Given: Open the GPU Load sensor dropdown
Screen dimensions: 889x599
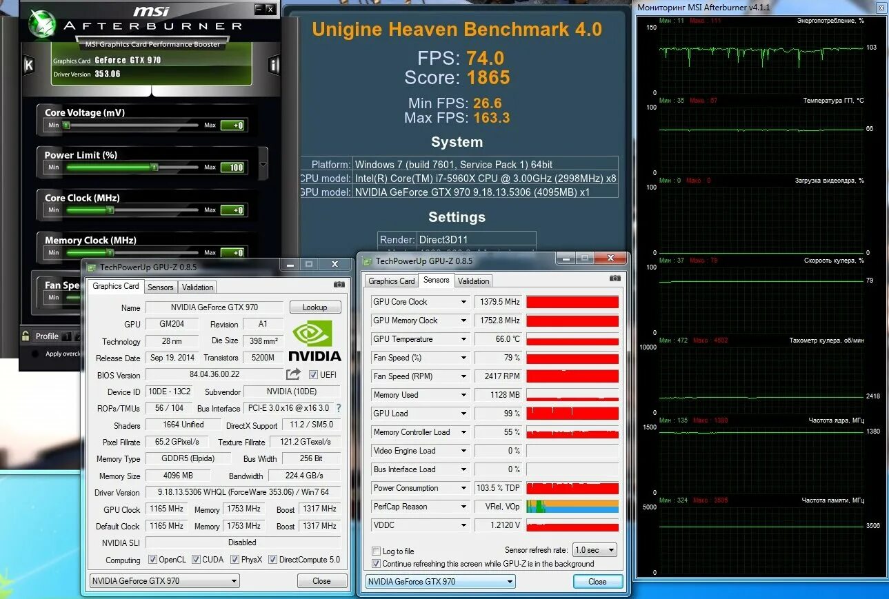Looking at the screenshot, I should click(463, 414).
